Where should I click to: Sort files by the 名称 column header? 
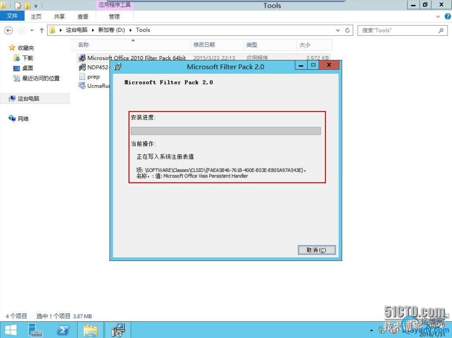[x=131, y=45]
